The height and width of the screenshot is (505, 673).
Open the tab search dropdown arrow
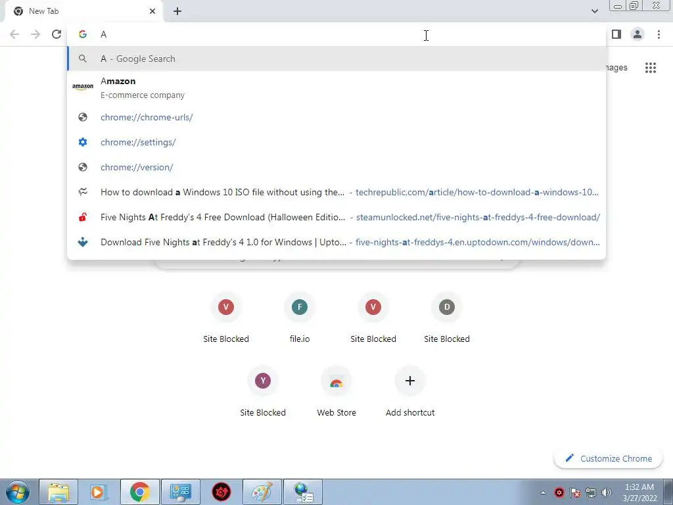pyautogui.click(x=594, y=11)
